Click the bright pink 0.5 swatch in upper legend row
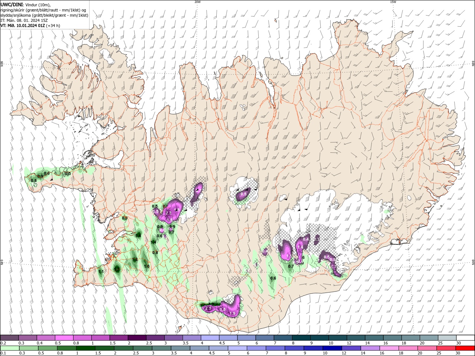Viewport: 475px width, 356px height. pyautogui.click(x=64, y=338)
